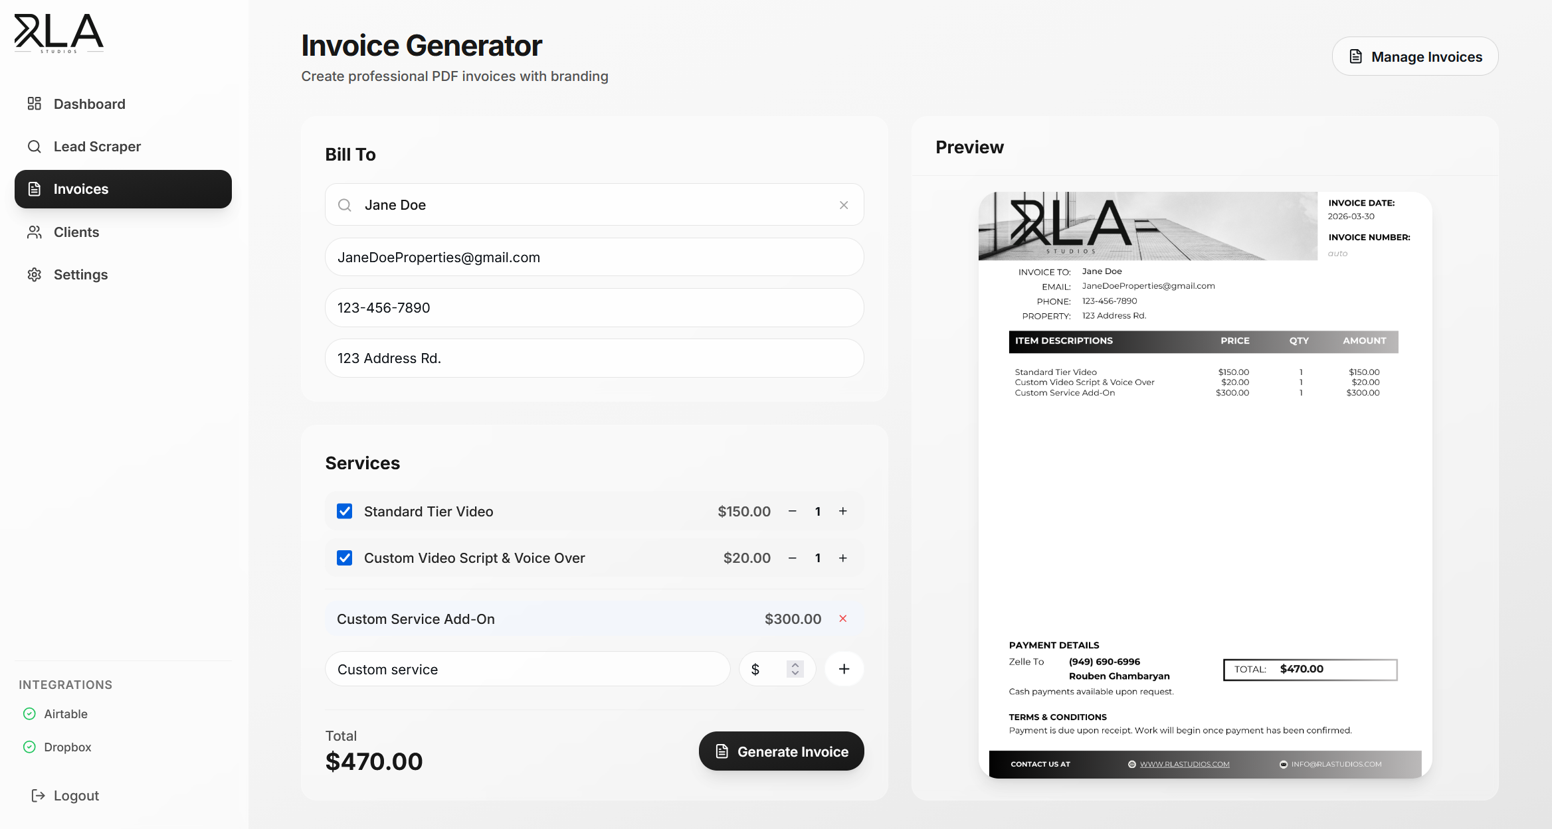The image size is (1552, 829).
Task: Click the Airtable integration status icon
Action: click(29, 714)
